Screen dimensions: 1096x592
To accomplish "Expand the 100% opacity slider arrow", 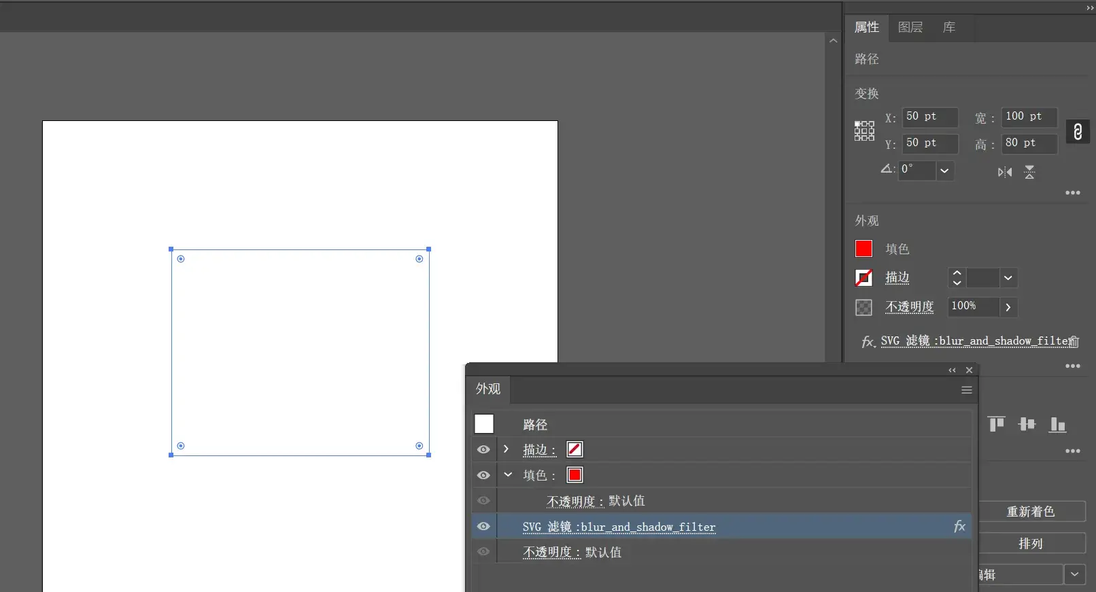I will point(1008,307).
